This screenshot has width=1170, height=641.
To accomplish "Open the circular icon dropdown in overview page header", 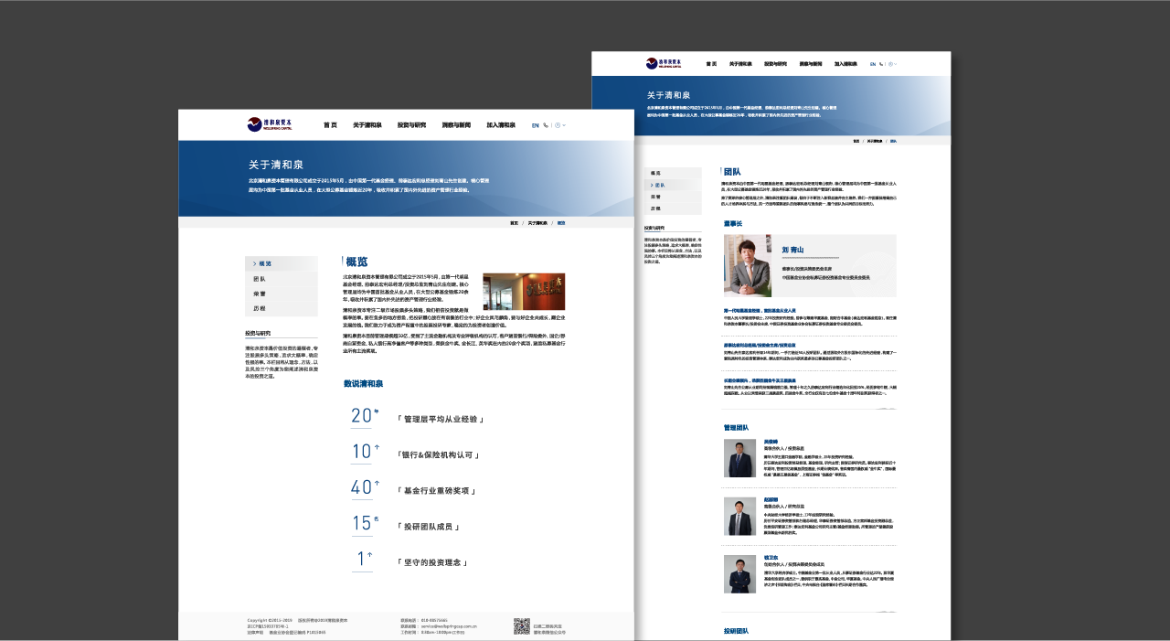I will [560, 125].
